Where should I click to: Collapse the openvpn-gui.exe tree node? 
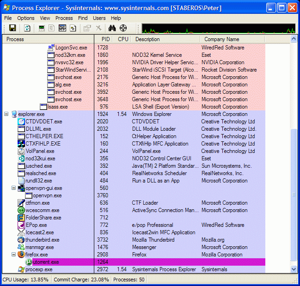13,188
